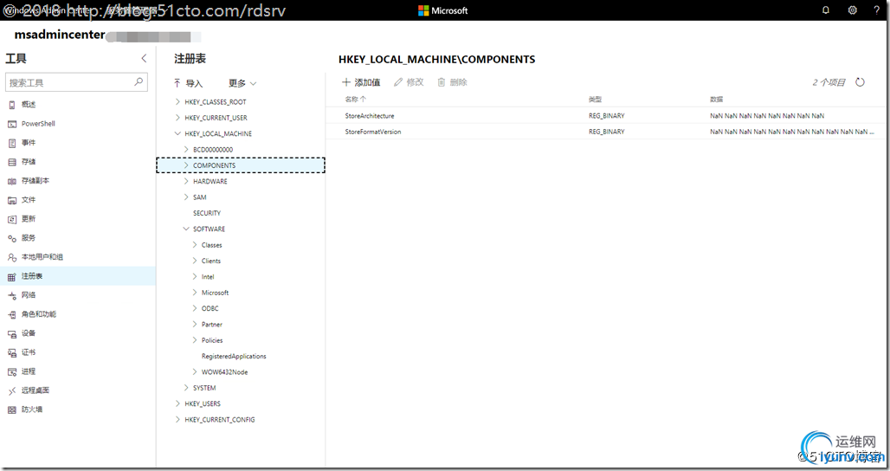Select the StoreArchitecture value row
The width and height of the screenshot is (890, 471).
pos(608,115)
